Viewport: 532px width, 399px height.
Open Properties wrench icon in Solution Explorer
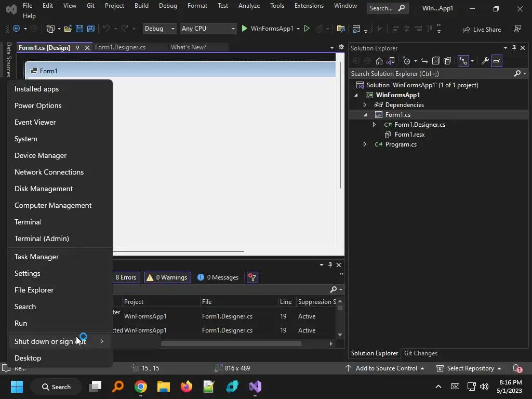click(x=485, y=61)
